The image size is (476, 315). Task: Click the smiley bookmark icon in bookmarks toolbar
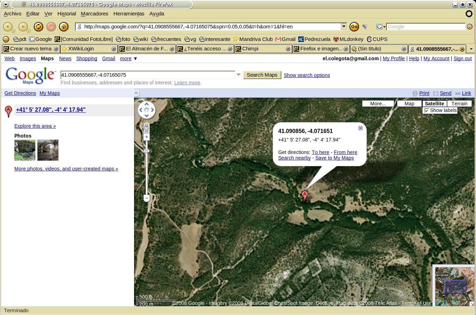pyautogui.click(x=6, y=39)
